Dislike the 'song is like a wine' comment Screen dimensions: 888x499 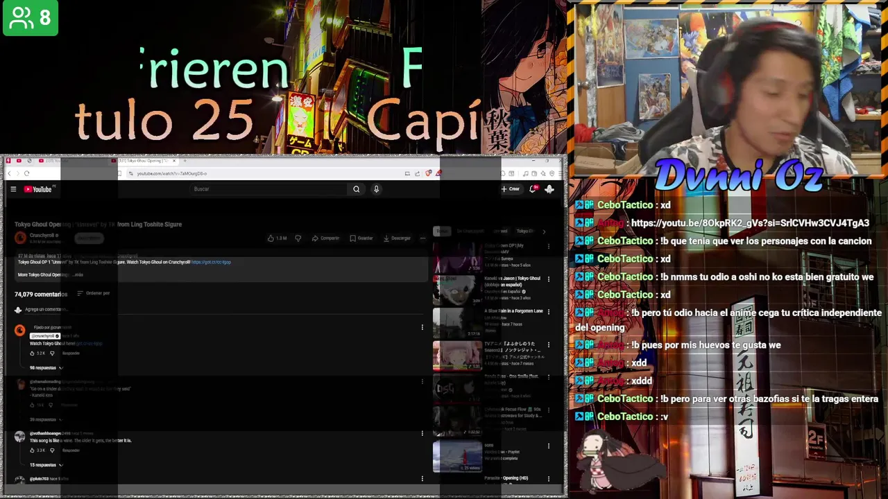(51, 450)
